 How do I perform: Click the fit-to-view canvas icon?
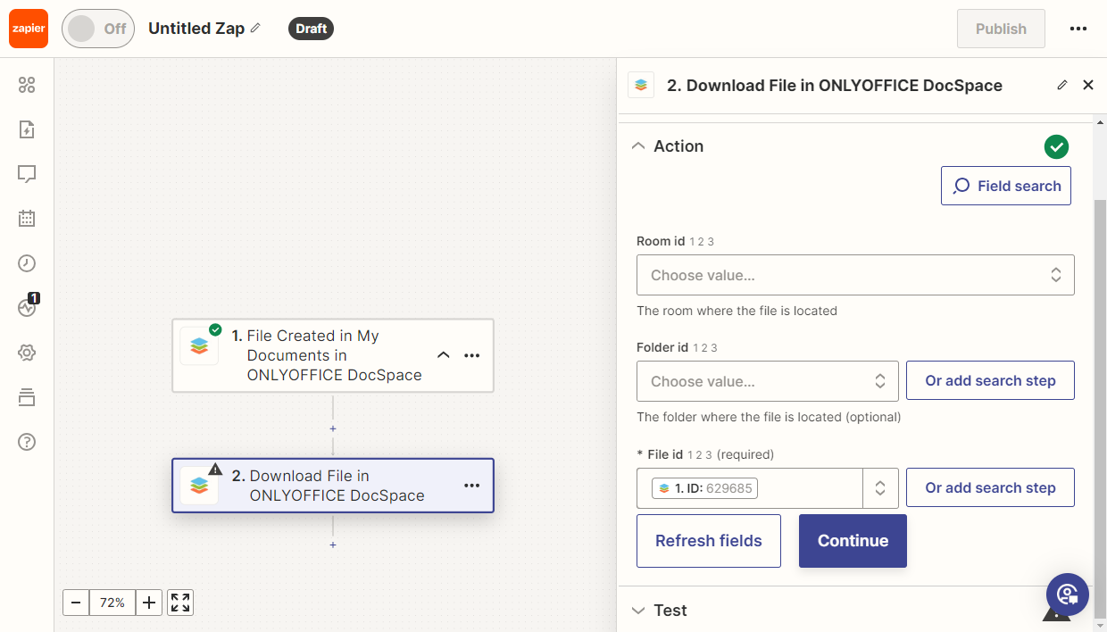point(180,603)
